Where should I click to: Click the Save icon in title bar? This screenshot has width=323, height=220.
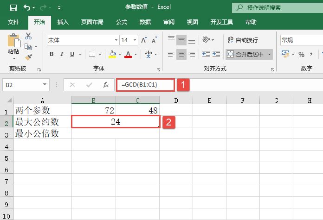pos(13,7)
